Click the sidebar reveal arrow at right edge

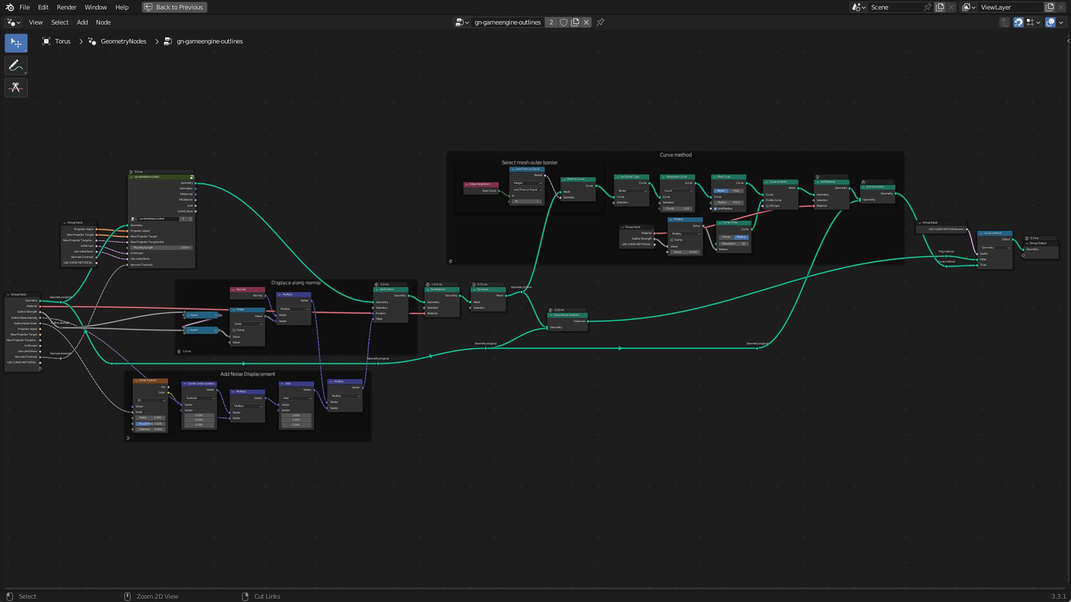tap(1068, 41)
